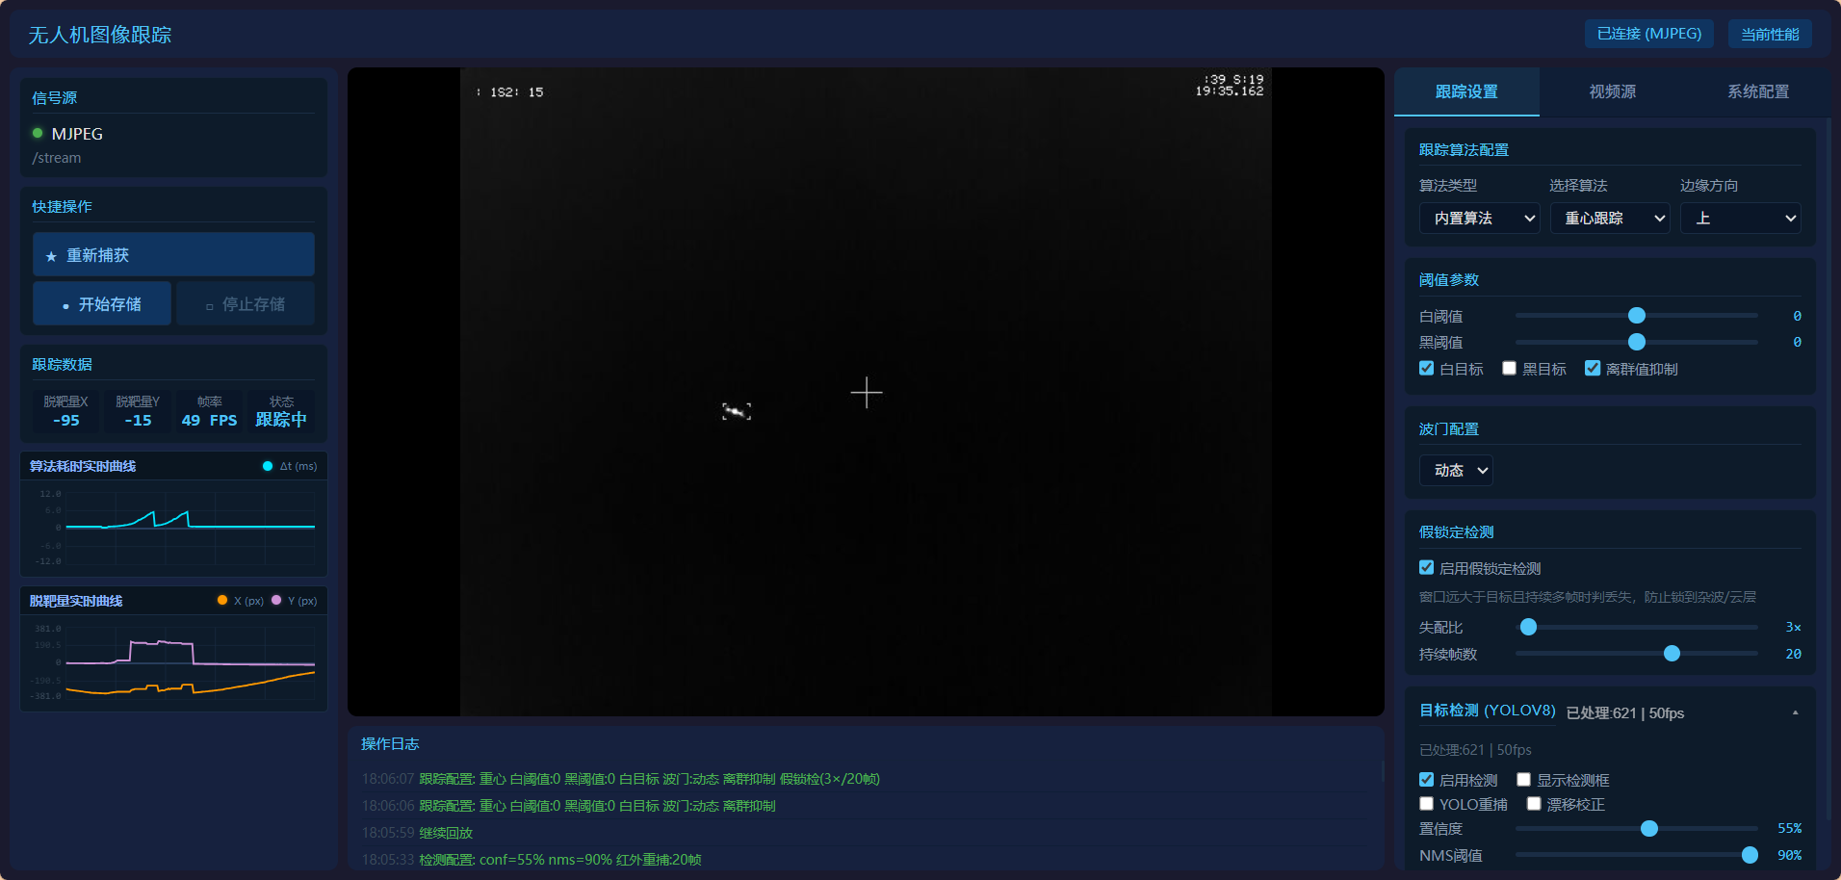Click the crosshair in the video view
The image size is (1841, 880).
pos(867,392)
